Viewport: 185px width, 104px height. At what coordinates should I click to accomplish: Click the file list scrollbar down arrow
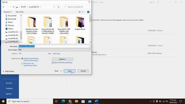pos(90,42)
